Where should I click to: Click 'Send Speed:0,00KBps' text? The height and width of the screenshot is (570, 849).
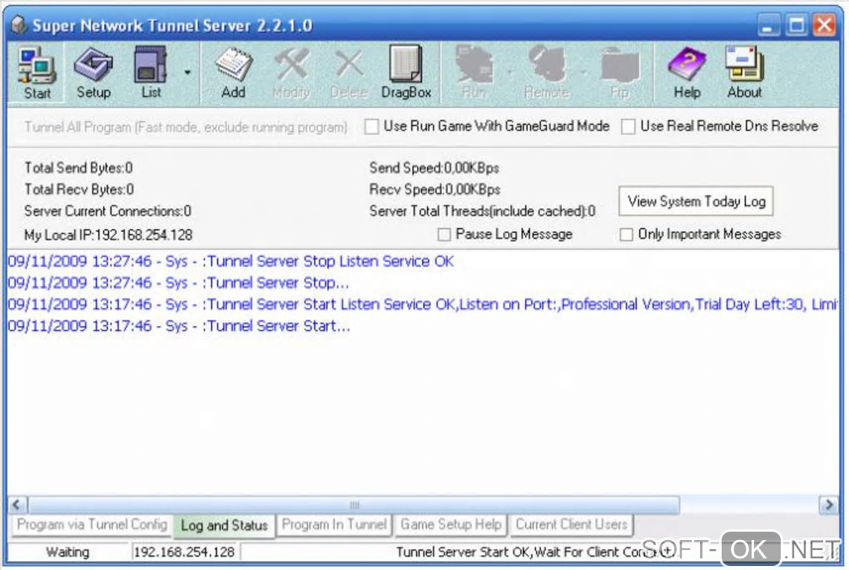click(x=434, y=168)
